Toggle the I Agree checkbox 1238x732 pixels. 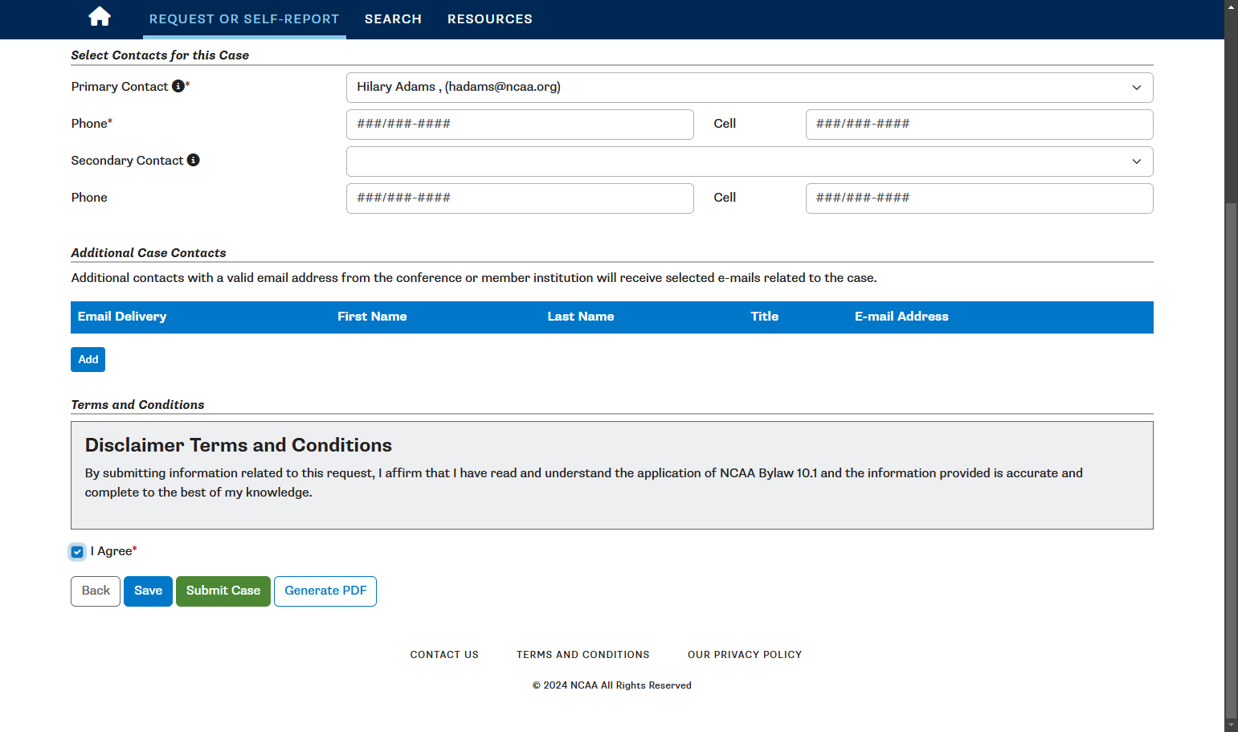(x=77, y=552)
